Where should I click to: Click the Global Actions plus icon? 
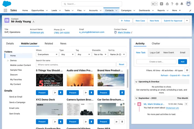click(162, 4)
